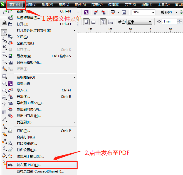Screen dimensions: 183x175
Task: Select the Rectangle tool
Action: [x=4, y=76]
